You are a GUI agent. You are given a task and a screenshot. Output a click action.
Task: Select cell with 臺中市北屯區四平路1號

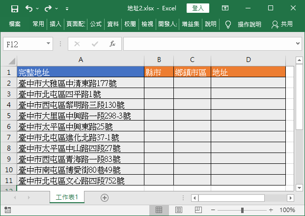pos(81,94)
